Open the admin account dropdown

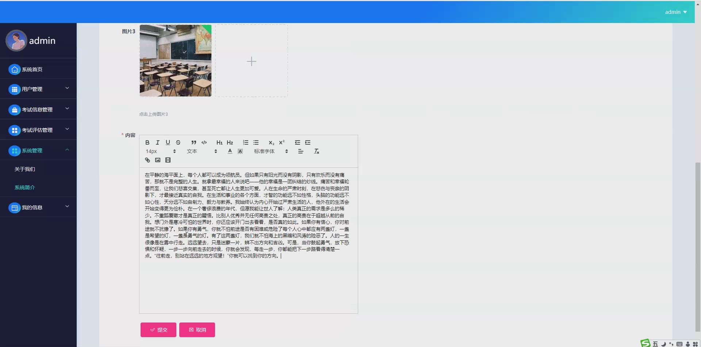click(x=675, y=12)
